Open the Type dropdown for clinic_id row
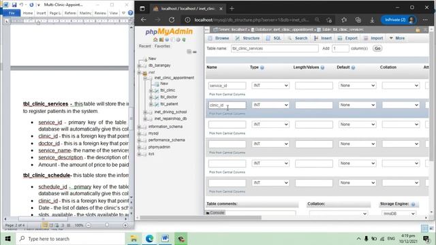 270,105
